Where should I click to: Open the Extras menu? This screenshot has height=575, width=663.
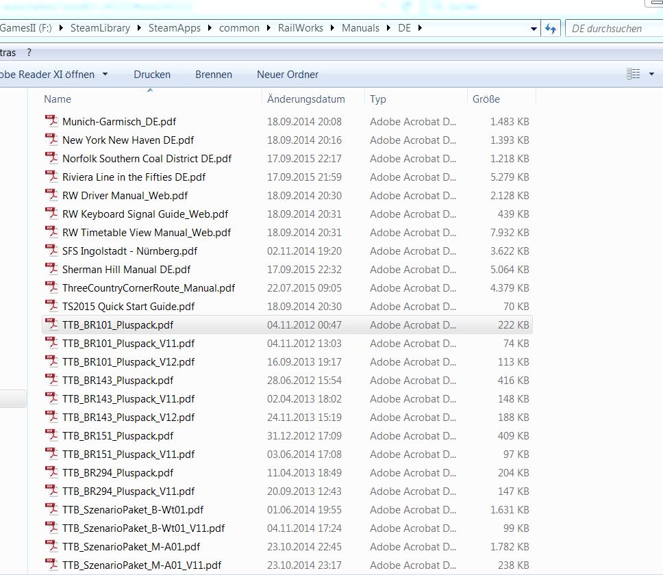[x=8, y=53]
